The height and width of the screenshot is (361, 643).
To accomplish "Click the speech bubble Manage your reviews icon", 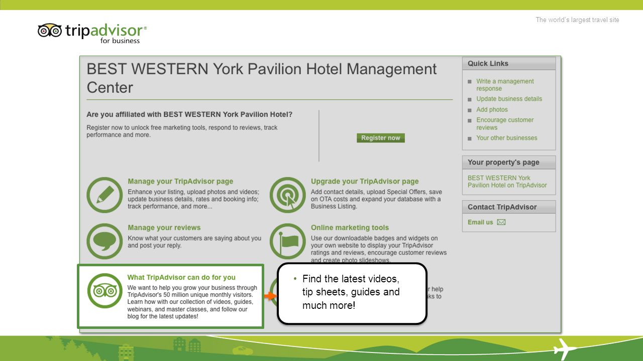I will pos(104,241).
